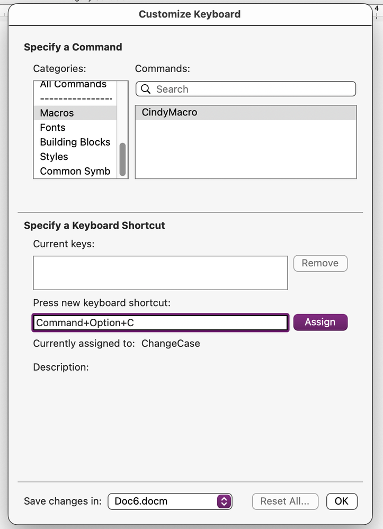Choose the Common Symbols category

click(75, 171)
